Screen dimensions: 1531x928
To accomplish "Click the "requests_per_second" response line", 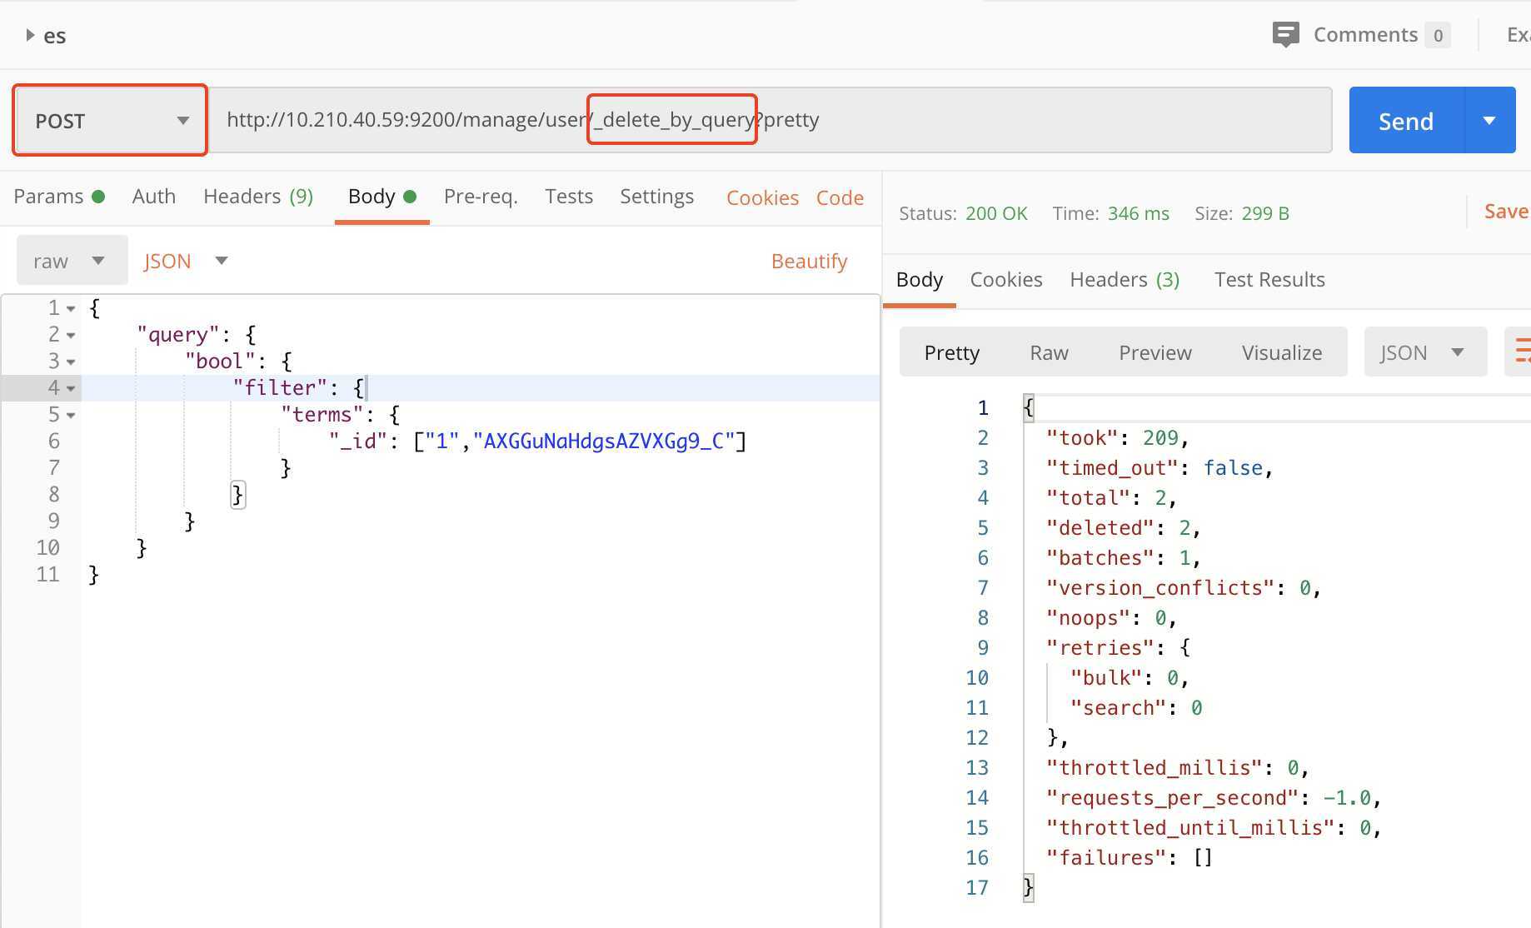I will (x=1214, y=798).
